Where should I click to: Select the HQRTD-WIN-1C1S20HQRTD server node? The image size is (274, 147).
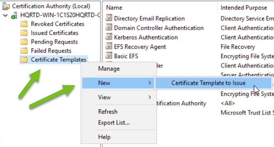tap(60, 15)
